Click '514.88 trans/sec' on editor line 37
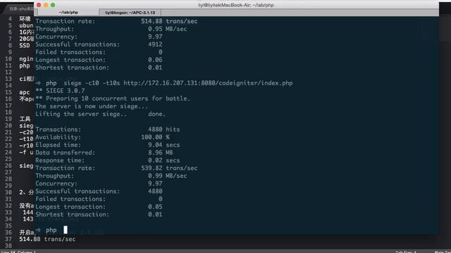451x253 pixels. 47,239
